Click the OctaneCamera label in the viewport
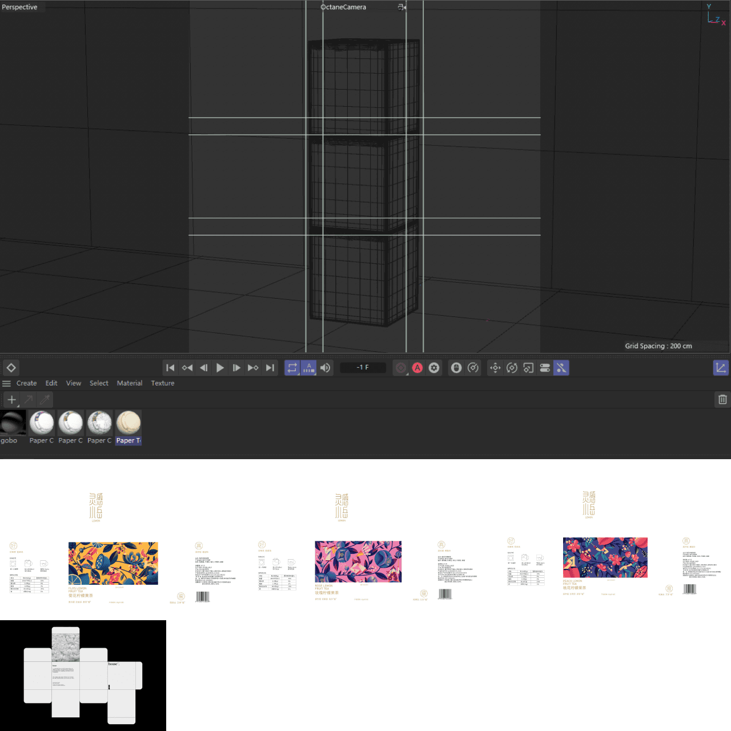This screenshot has width=731, height=731. (x=343, y=7)
